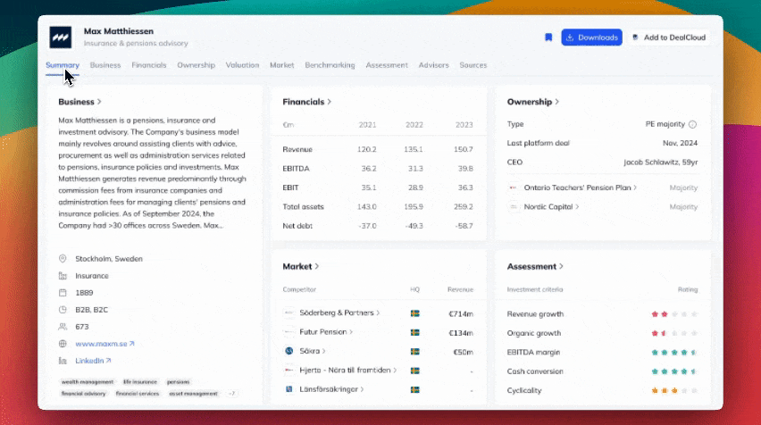The image size is (761, 425).
Task: Open the Benchmarking tab
Action: [x=330, y=65]
